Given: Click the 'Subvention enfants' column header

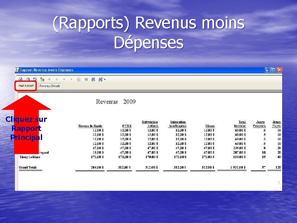Looking at the screenshot, I should pos(150,124).
